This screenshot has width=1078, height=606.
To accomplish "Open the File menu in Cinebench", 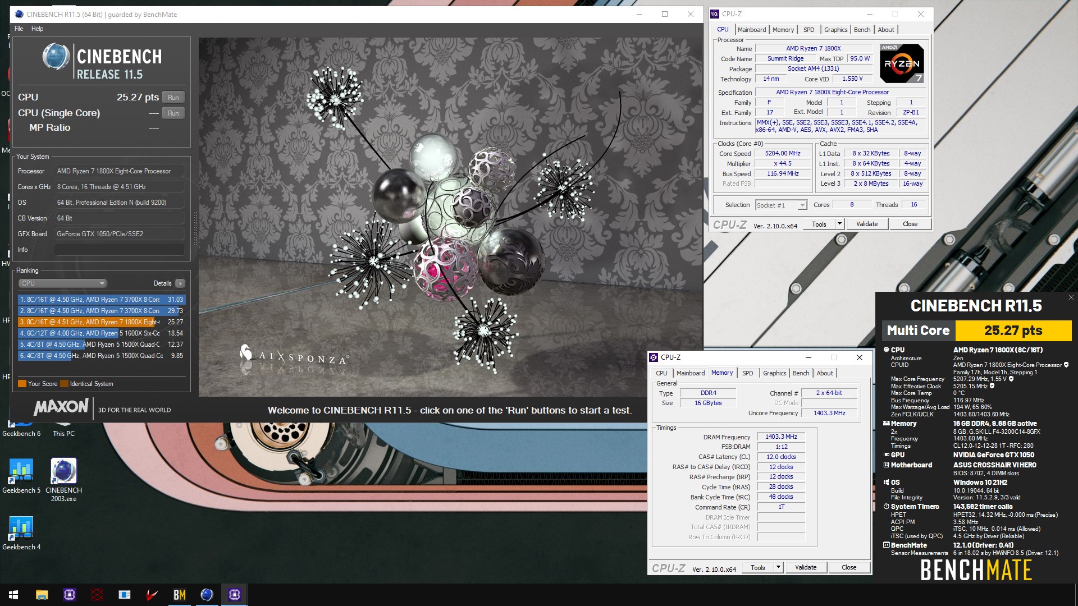I will click(x=19, y=29).
